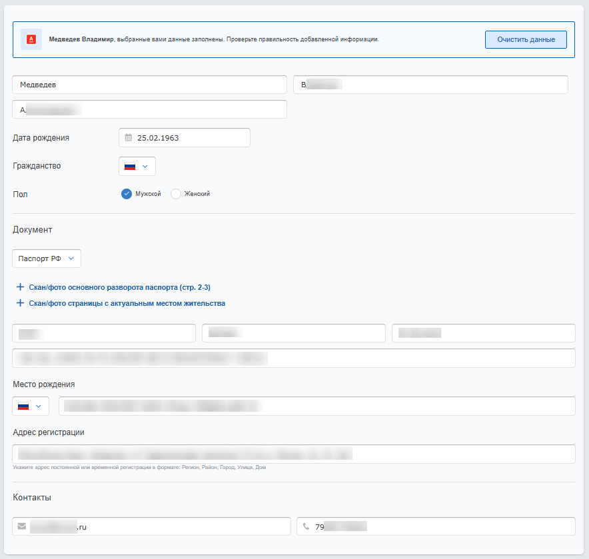589x559 pixels.
Task: Click the phone number field starting with 79
Action: 436,526
